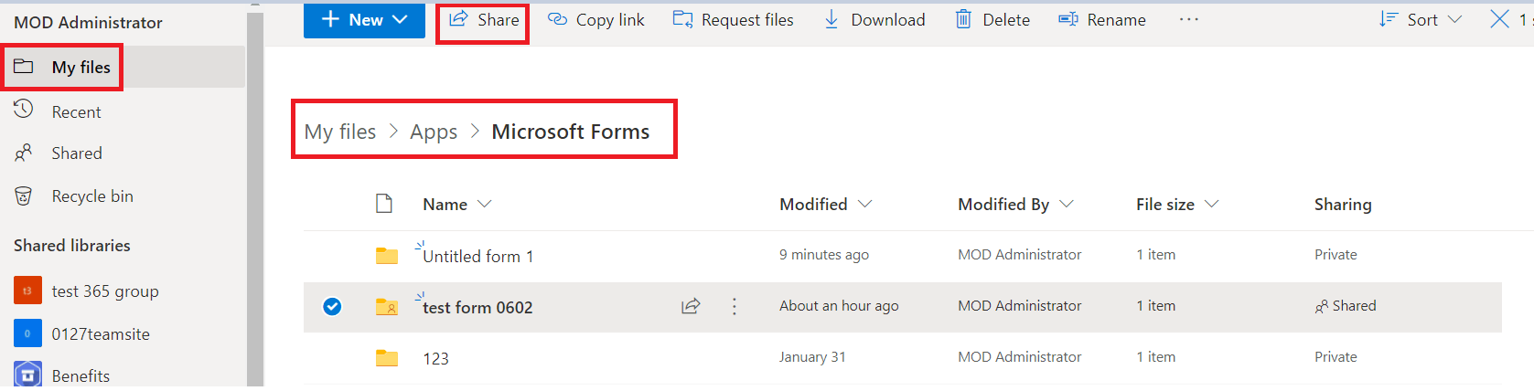Click the Delete trash icon

click(x=963, y=19)
